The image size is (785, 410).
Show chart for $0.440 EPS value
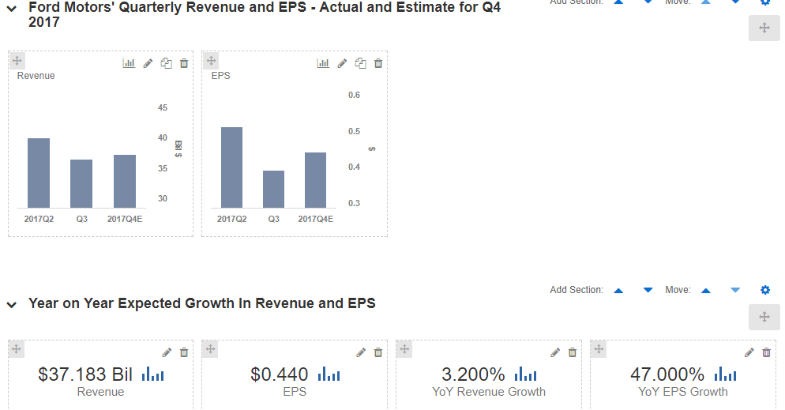pyautogui.click(x=329, y=374)
